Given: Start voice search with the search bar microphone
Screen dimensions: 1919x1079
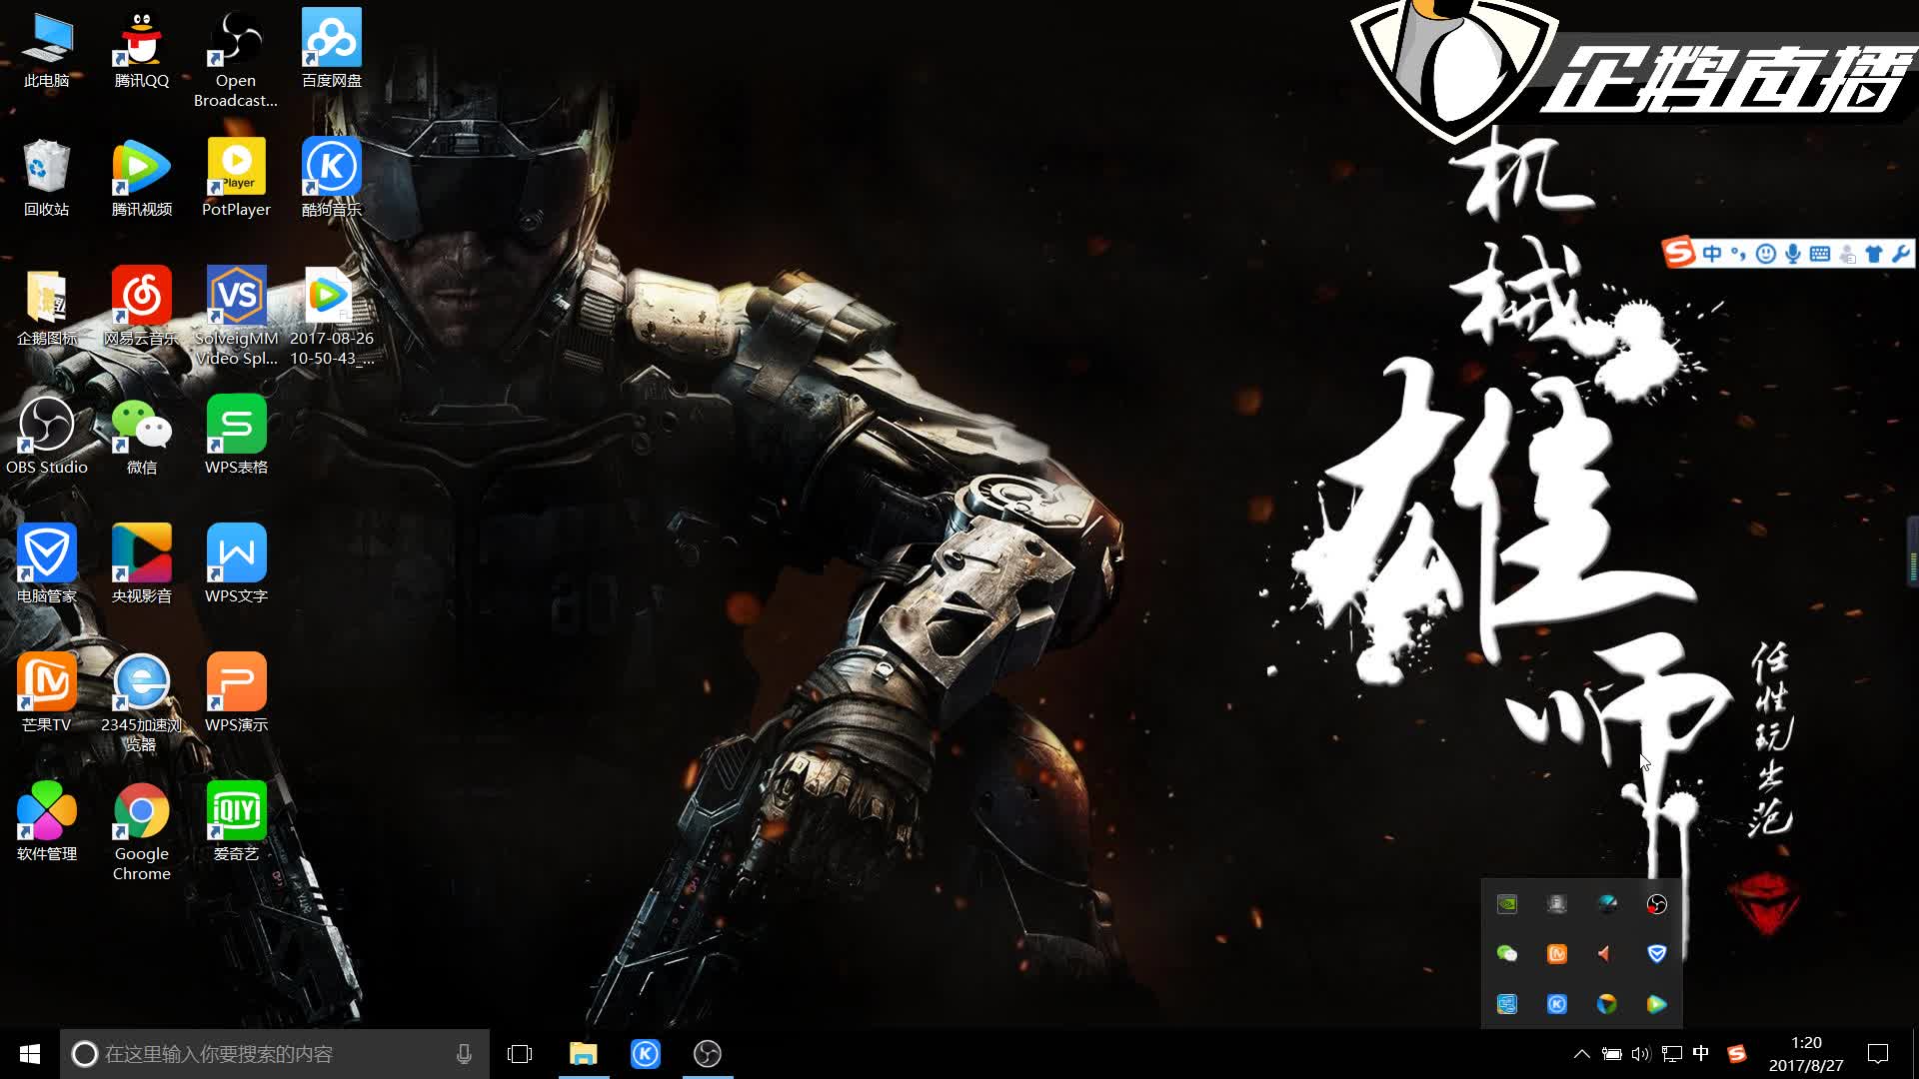Looking at the screenshot, I should (463, 1054).
